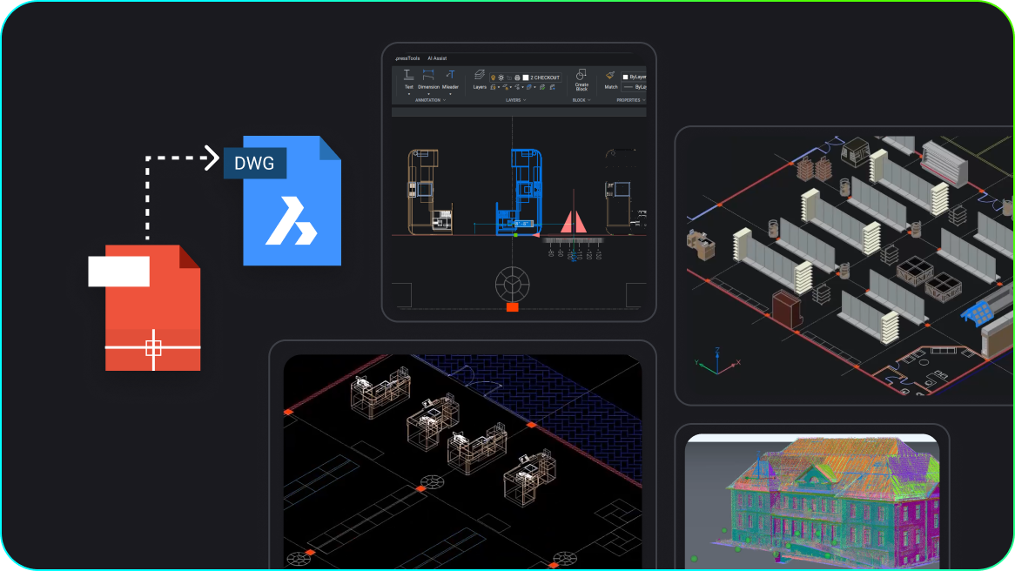The image size is (1015, 571).
Task: Click the layer plot printer icon
Action: (x=516, y=77)
